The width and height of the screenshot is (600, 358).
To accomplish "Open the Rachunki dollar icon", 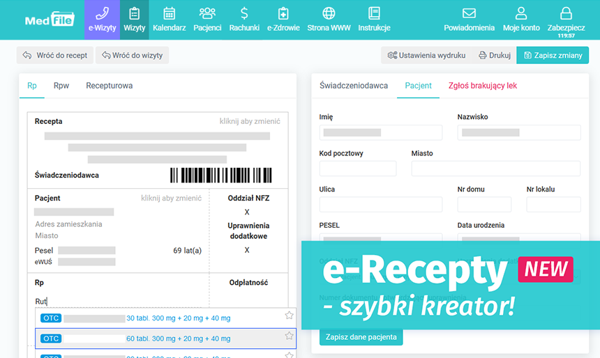I will click(244, 13).
